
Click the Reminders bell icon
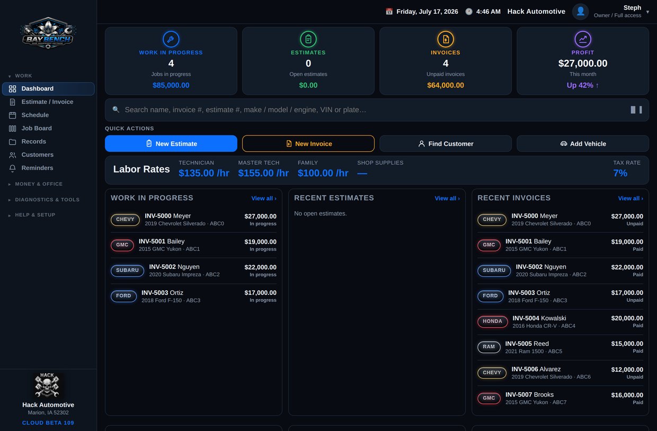pyautogui.click(x=13, y=168)
